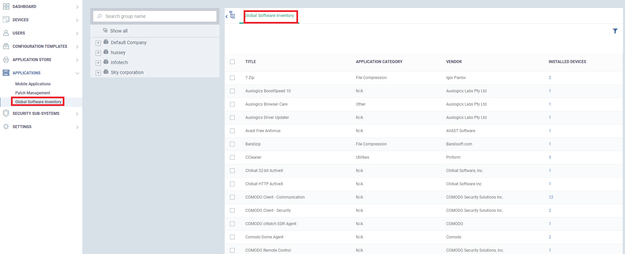Check the COMODO Client - Communication checkbox
Screen dimensions: 625x254
[x=232, y=197]
